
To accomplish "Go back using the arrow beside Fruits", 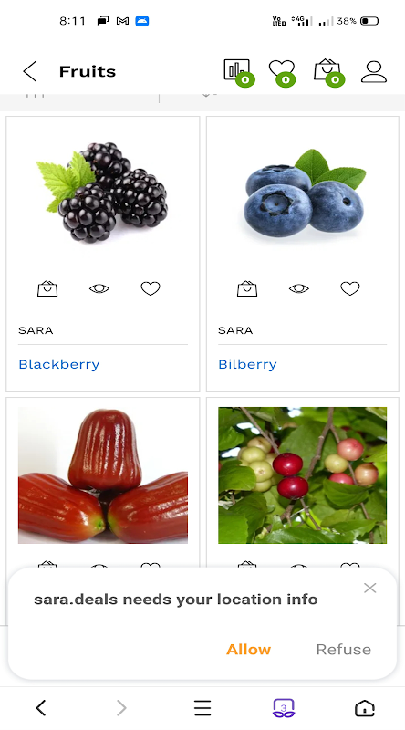I will 30,72.
